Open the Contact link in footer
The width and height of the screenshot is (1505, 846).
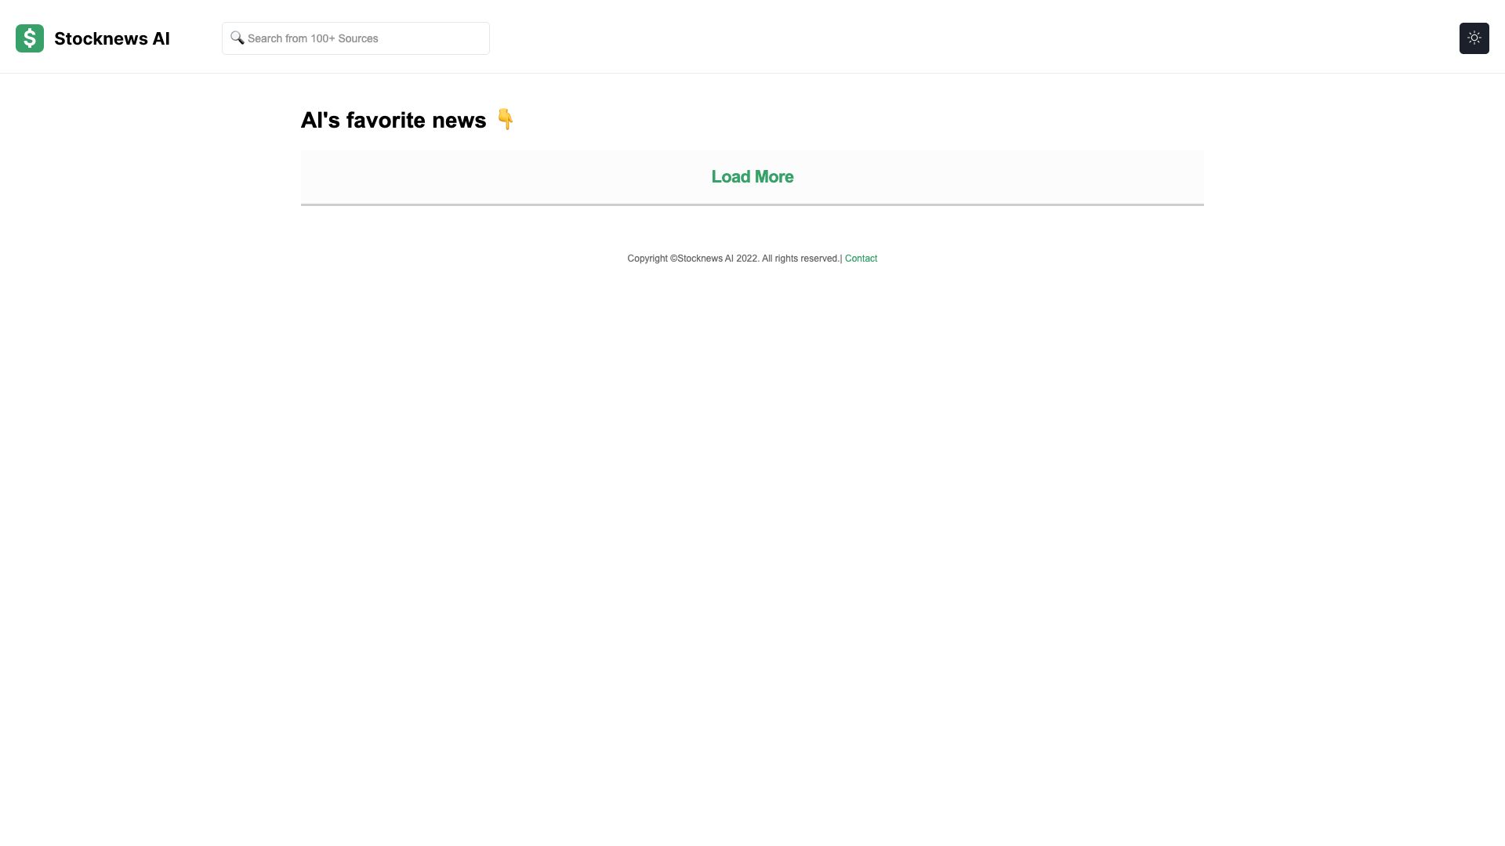tap(861, 258)
